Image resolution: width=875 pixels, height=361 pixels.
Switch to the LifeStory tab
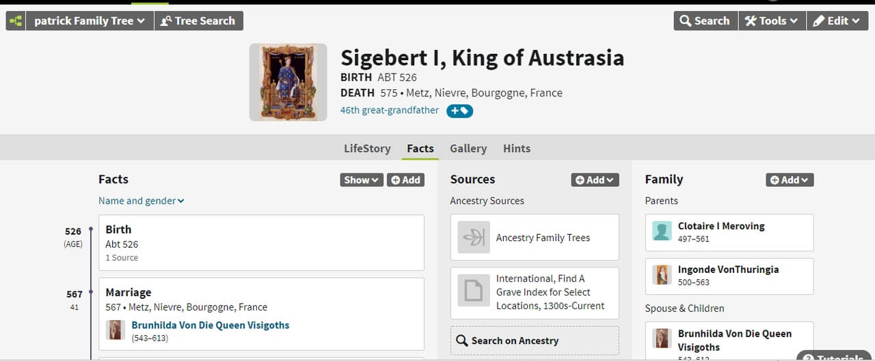pyautogui.click(x=367, y=148)
